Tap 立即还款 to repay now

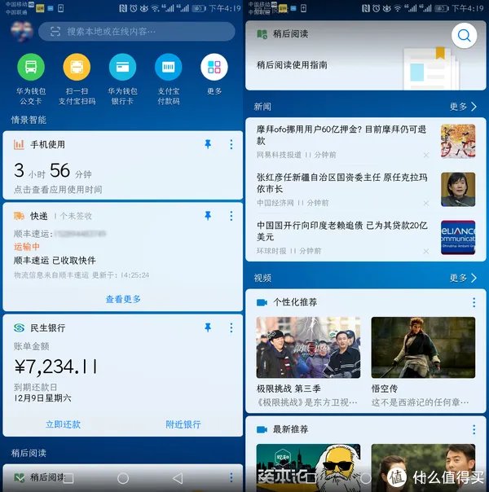tap(63, 424)
